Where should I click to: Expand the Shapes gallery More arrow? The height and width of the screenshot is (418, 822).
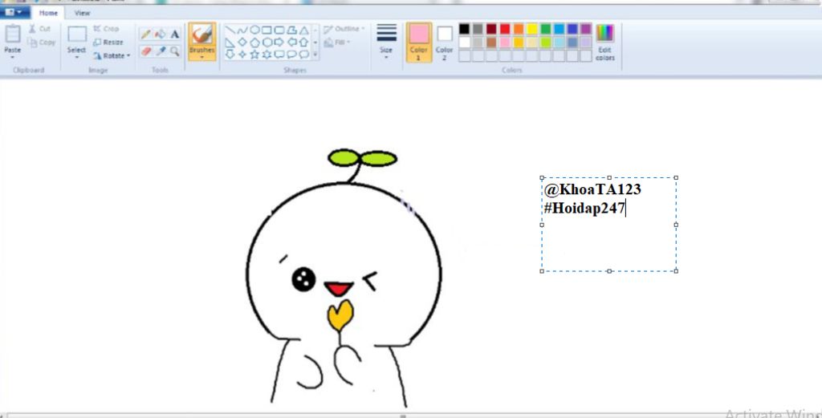pyautogui.click(x=315, y=54)
